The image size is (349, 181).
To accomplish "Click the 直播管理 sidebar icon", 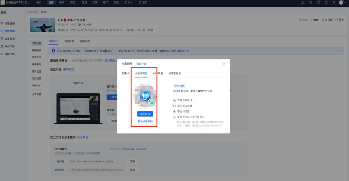I will tap(2, 31).
